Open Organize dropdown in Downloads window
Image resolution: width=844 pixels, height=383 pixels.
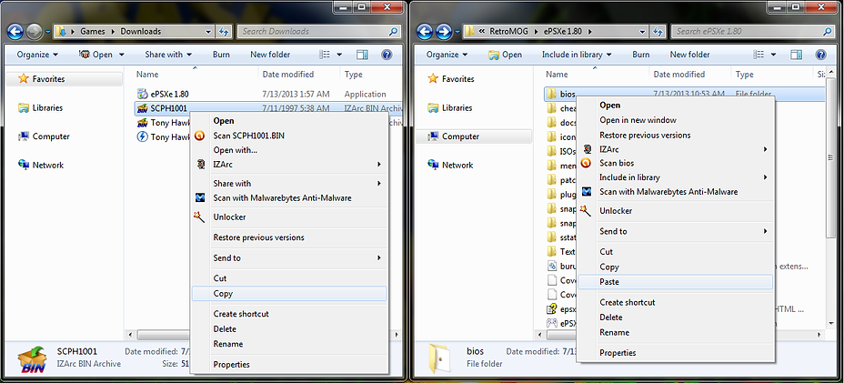pos(37,55)
